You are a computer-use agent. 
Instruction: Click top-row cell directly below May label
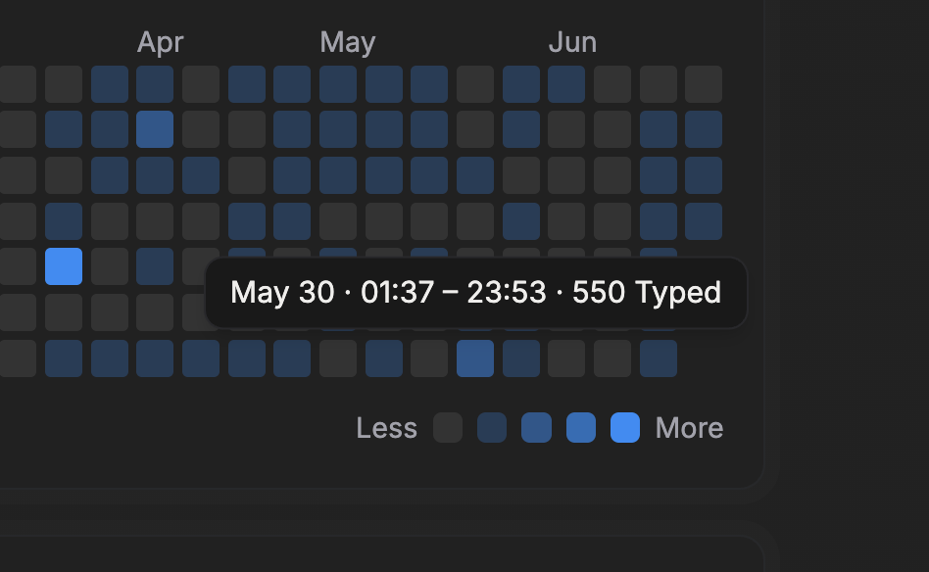pos(338,84)
